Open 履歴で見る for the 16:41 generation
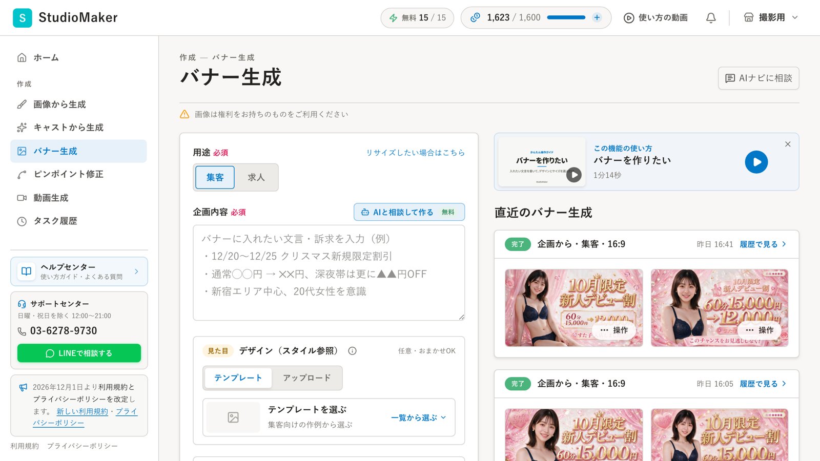The image size is (820, 461). coord(763,244)
